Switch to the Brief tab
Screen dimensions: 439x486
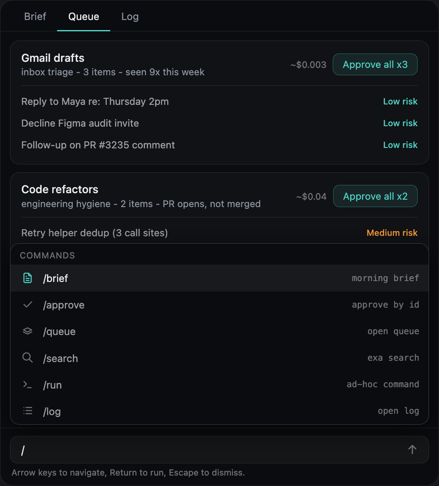[35, 17]
